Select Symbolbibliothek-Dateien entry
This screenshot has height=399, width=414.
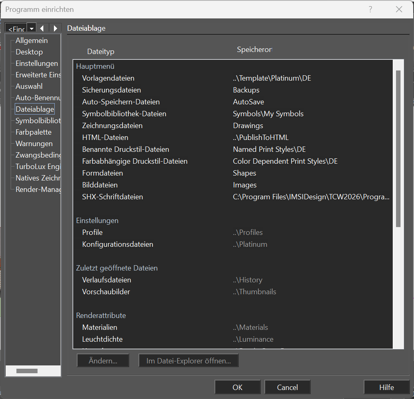click(233, 114)
